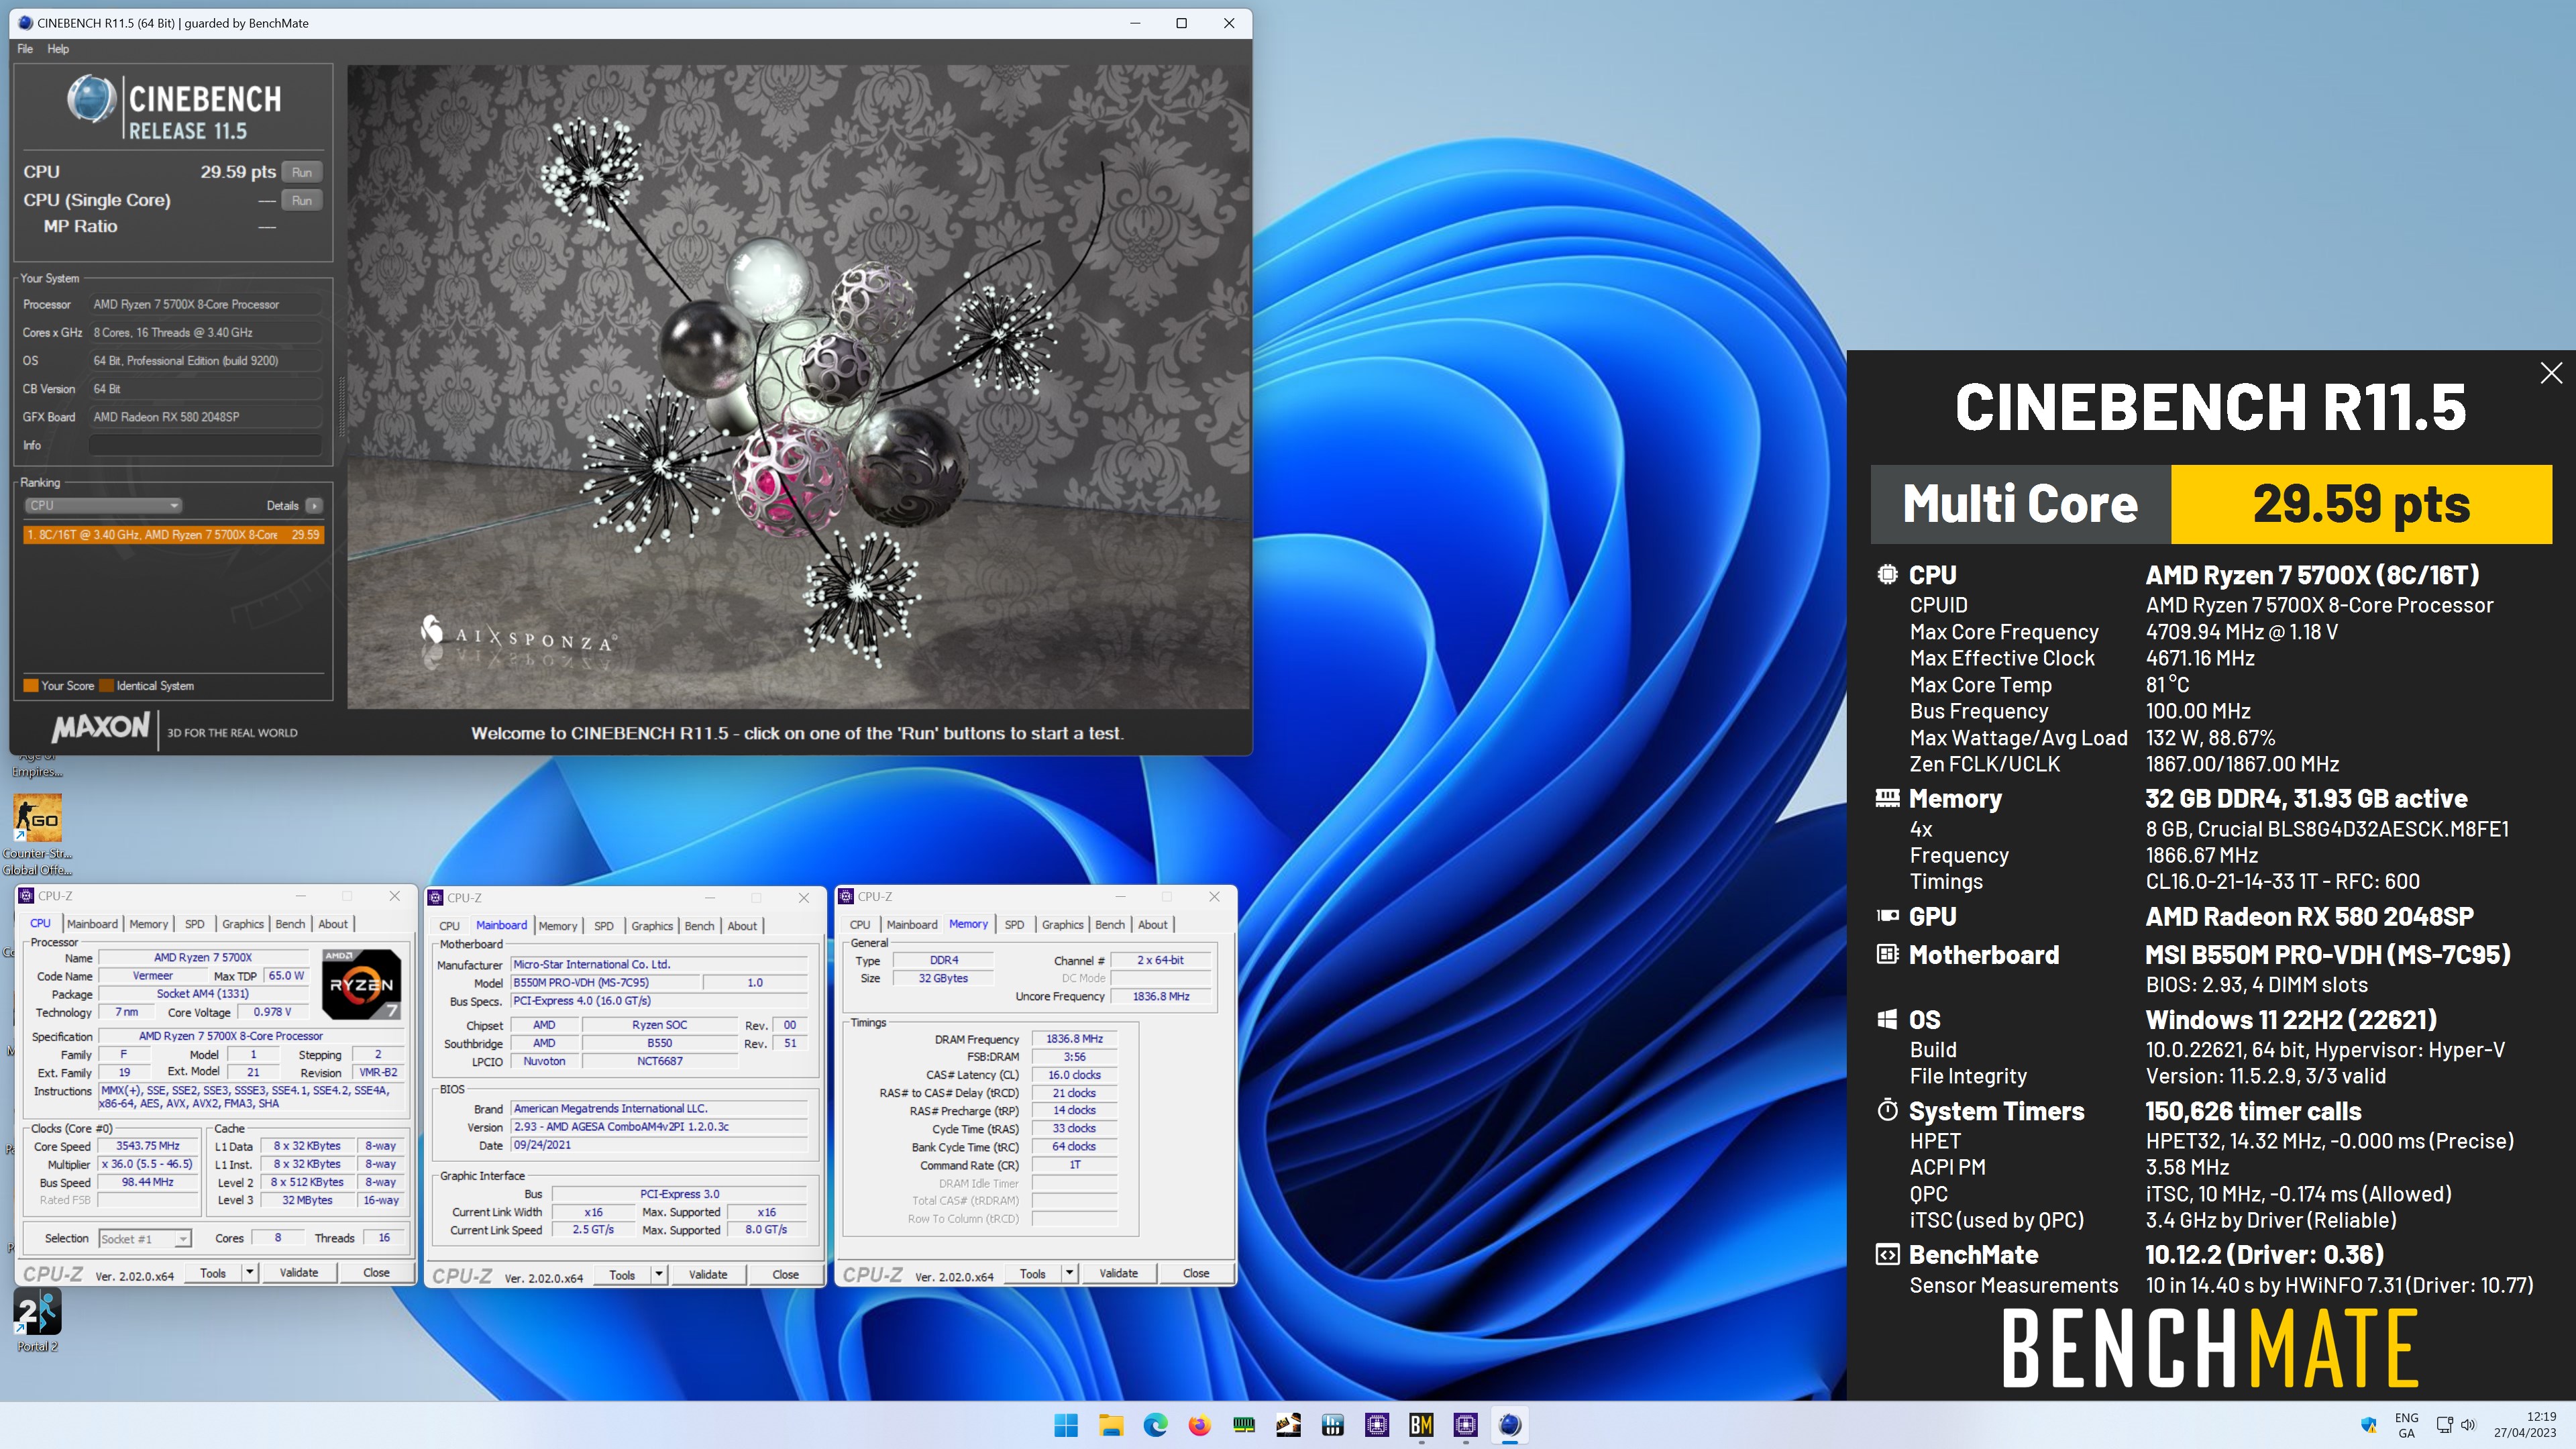Click the CPU-Z title icon in Memory window
Viewport: 2576px width, 1449px height.
[x=846, y=897]
